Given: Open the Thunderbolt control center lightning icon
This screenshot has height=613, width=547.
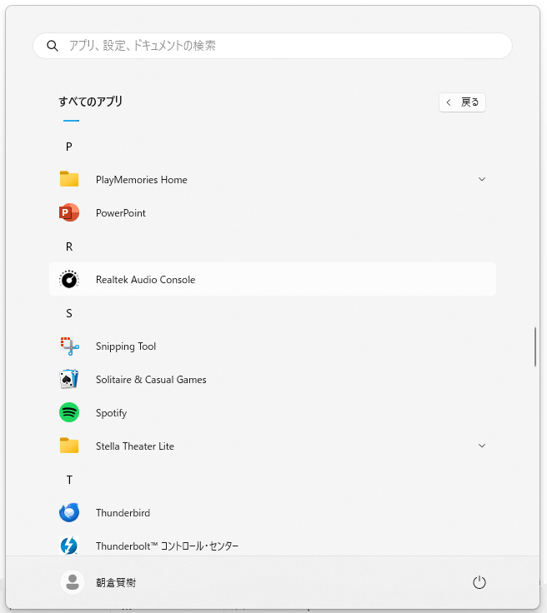Looking at the screenshot, I should click(69, 546).
